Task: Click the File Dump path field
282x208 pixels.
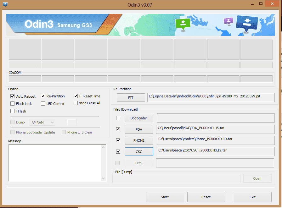Action: [x=177, y=178]
